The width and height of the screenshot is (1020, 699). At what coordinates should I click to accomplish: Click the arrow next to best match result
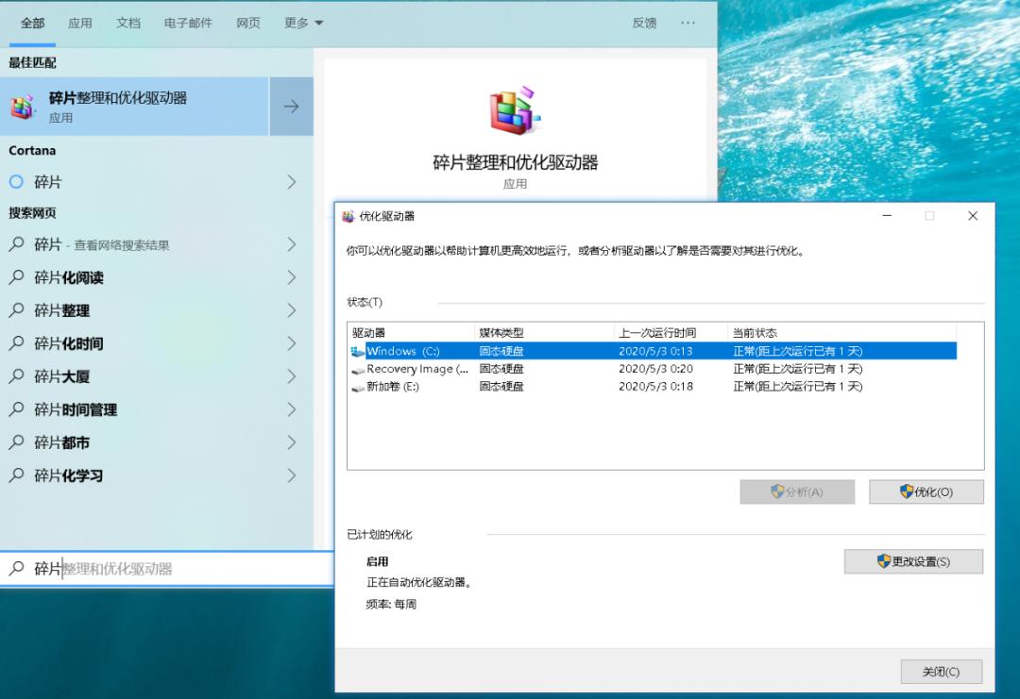pyautogui.click(x=293, y=106)
